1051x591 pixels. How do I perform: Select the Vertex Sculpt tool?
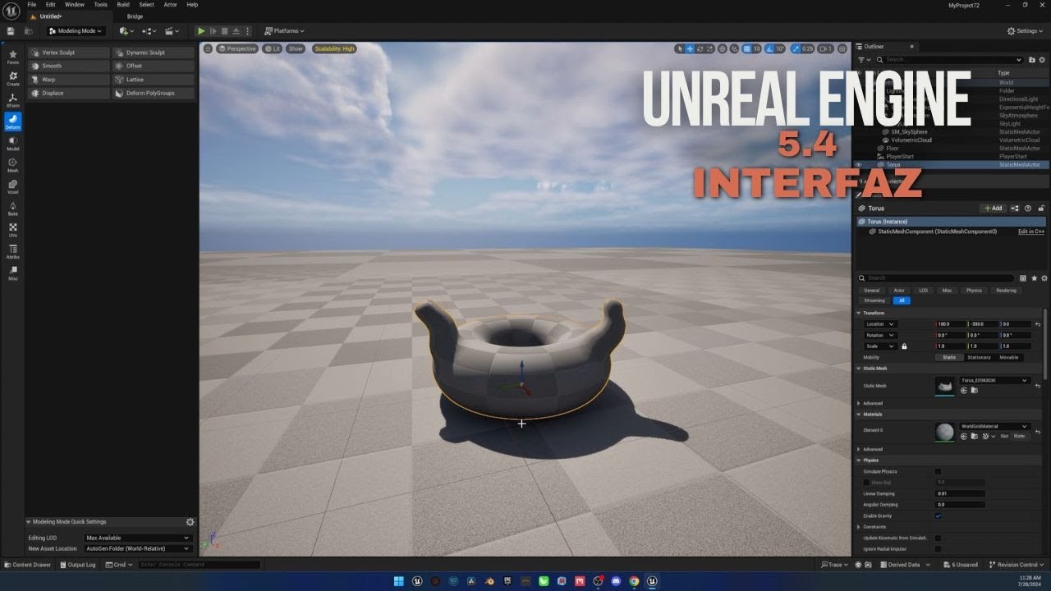click(69, 53)
